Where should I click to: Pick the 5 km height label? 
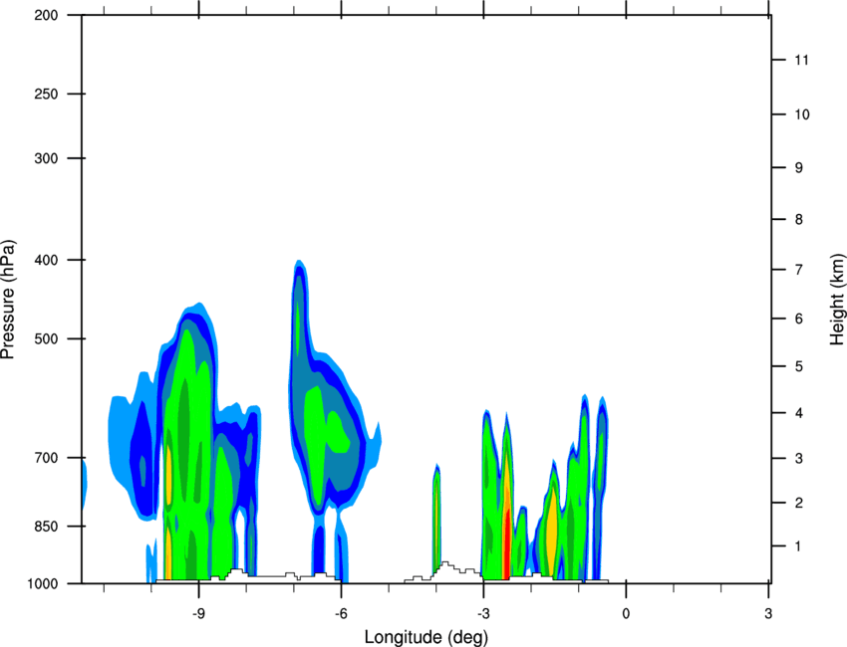pyautogui.click(x=799, y=367)
